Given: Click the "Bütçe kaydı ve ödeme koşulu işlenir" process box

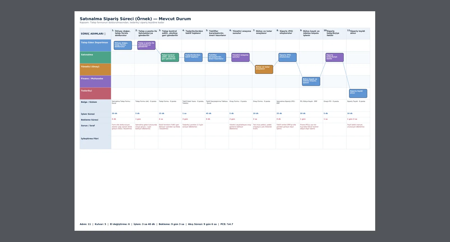Looking at the screenshot, I should tap(311, 81).
